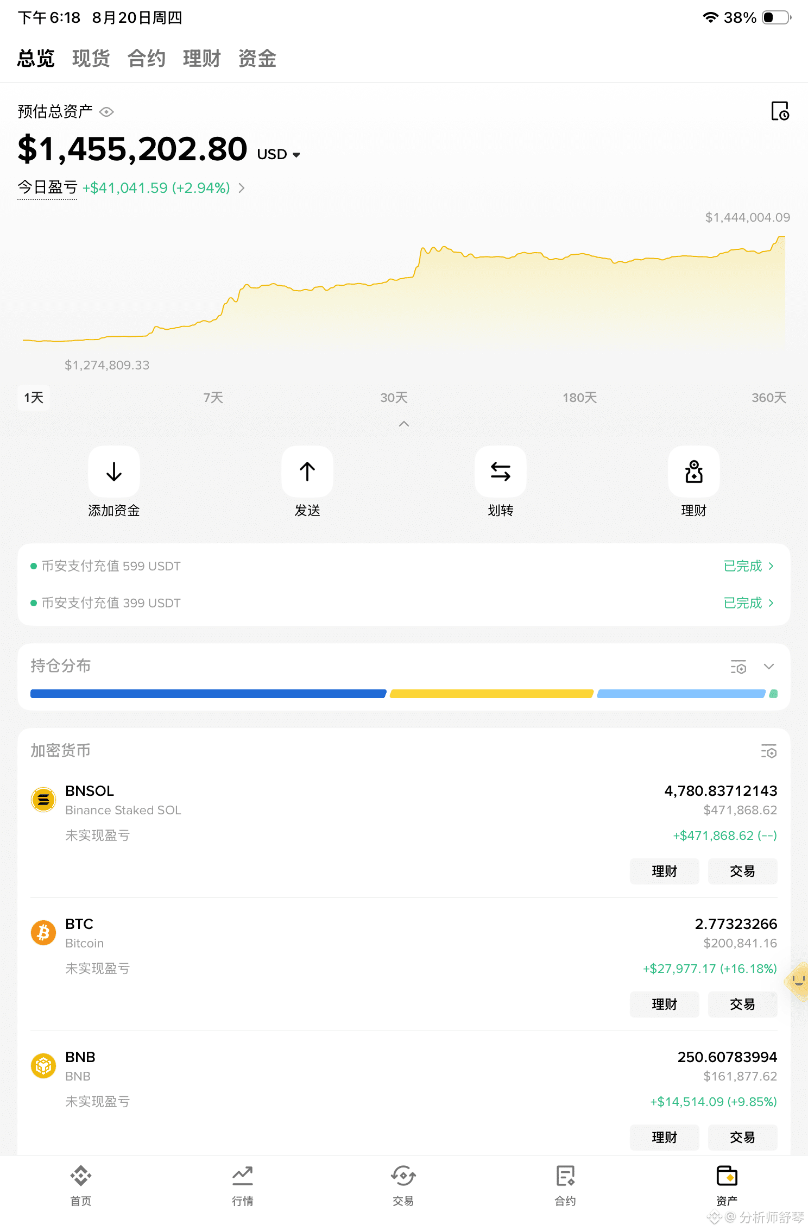Tap the 理财 button in BNSOL row
The width and height of the screenshot is (808, 1231).
point(665,871)
